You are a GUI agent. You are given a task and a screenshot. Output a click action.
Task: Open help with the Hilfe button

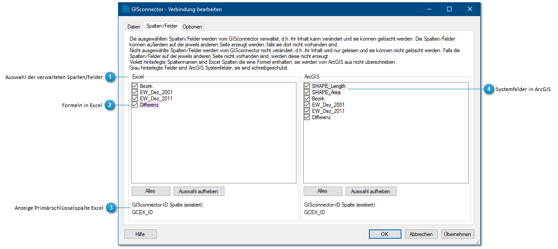click(x=140, y=234)
